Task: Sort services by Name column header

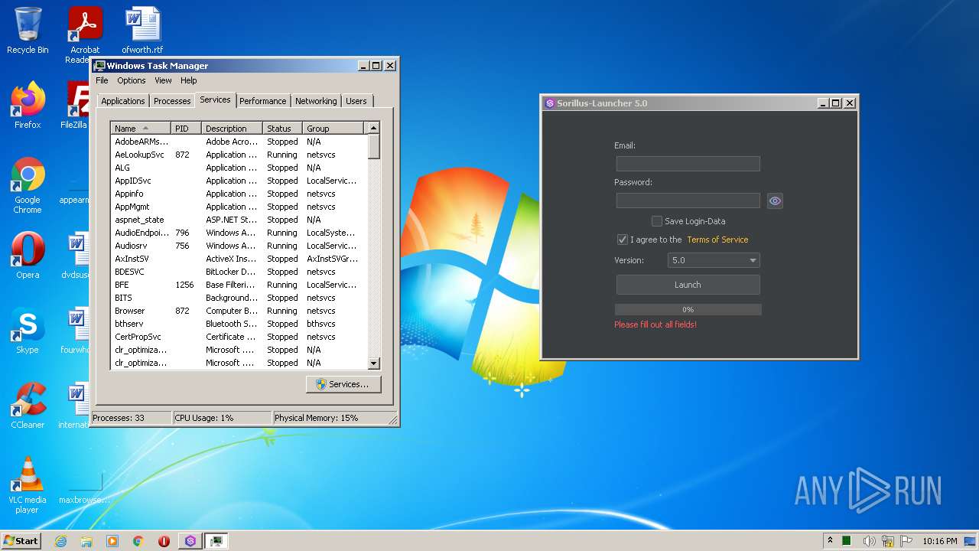Action: pos(141,129)
